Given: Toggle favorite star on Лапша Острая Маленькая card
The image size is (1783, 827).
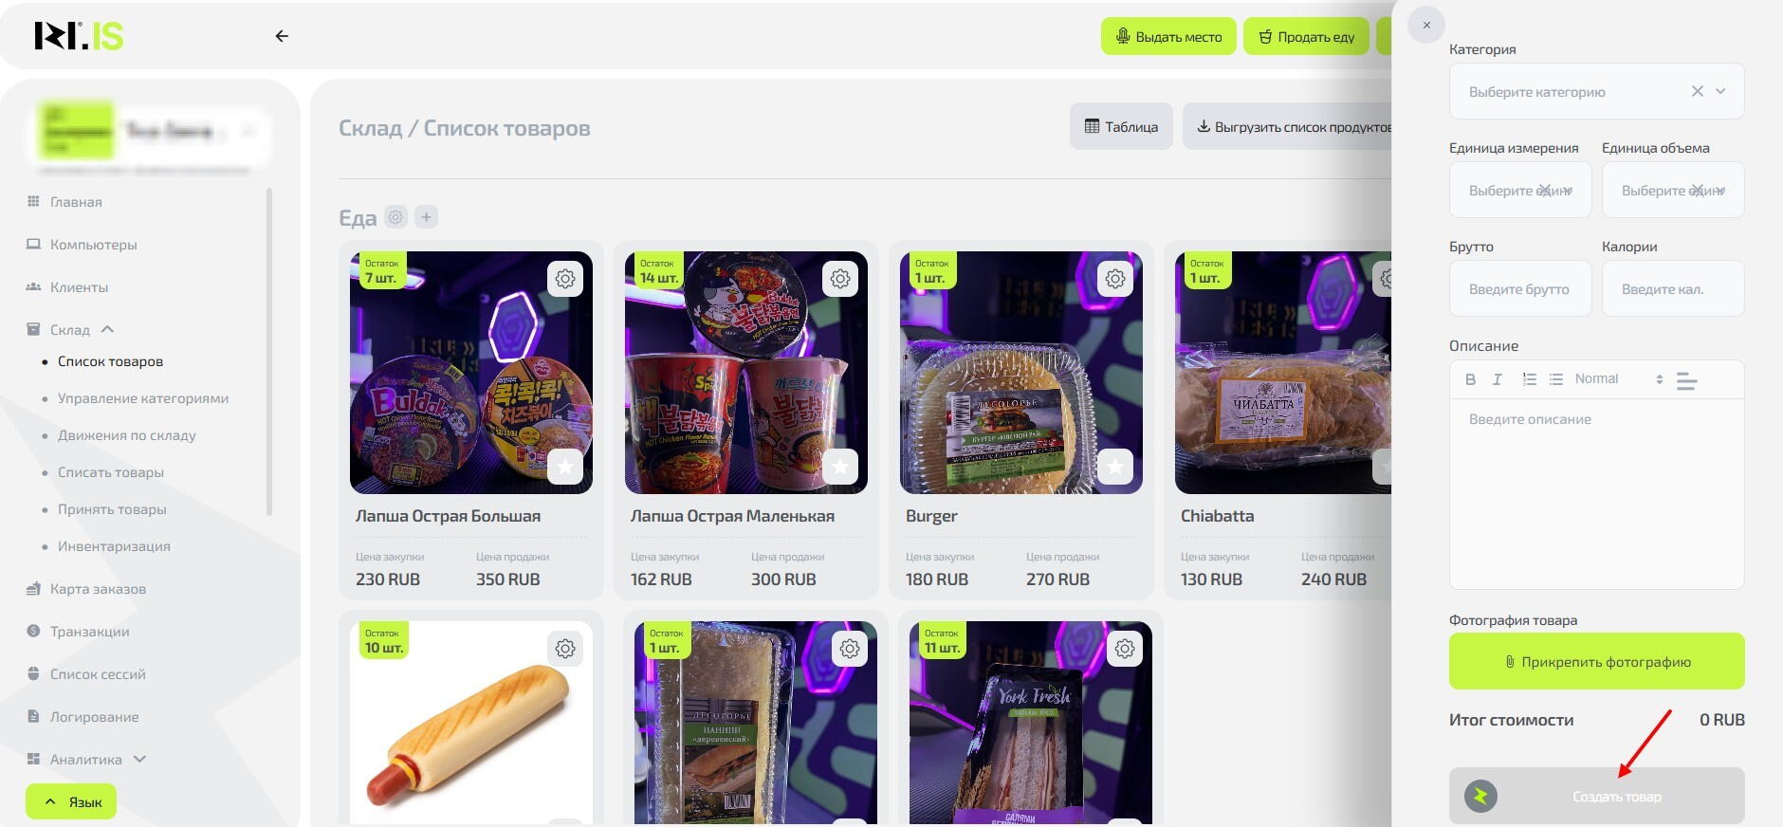Looking at the screenshot, I should (x=840, y=467).
